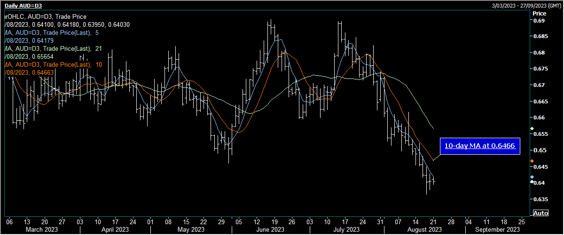Click the 0.635 price axis label

coord(540,199)
